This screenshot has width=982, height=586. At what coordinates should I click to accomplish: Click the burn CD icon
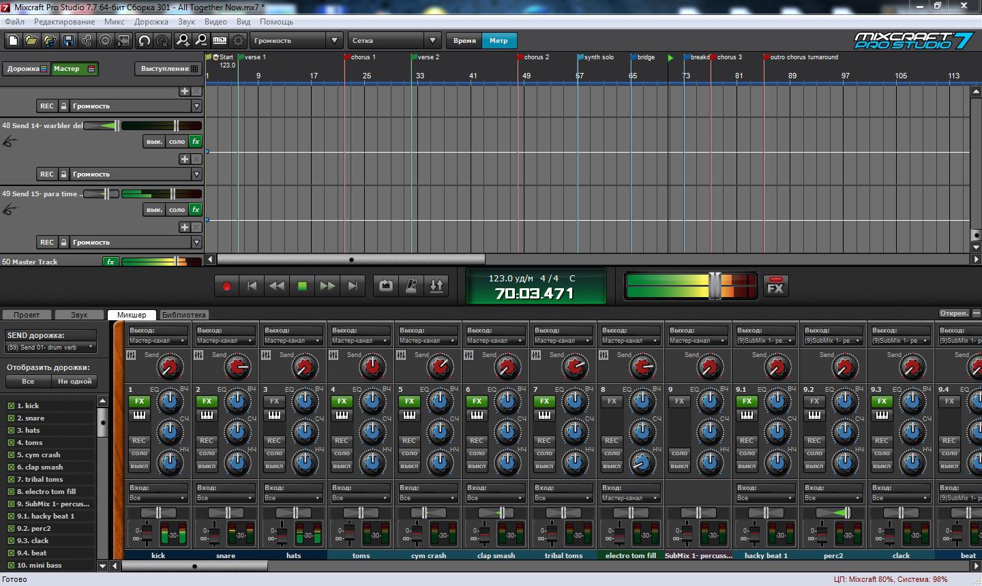(x=105, y=41)
